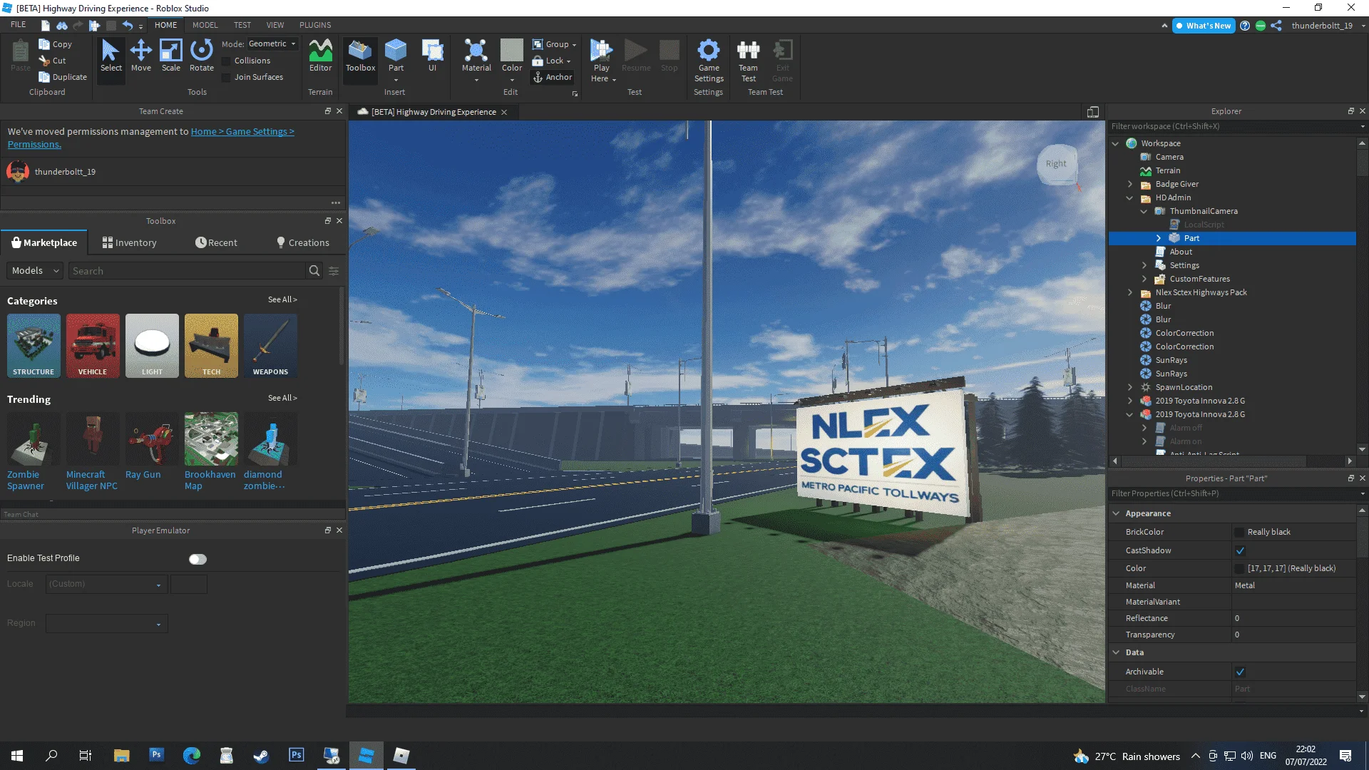Open the Models category dropdown
This screenshot has width=1369, height=770.
pos(36,271)
